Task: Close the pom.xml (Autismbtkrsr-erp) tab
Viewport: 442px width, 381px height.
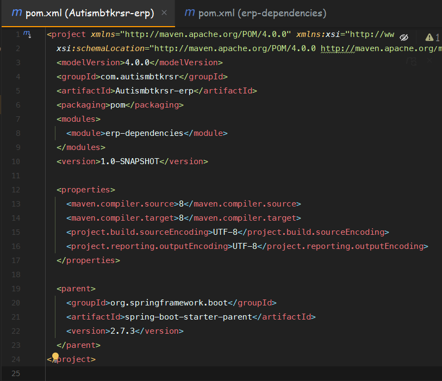Action: click(164, 13)
